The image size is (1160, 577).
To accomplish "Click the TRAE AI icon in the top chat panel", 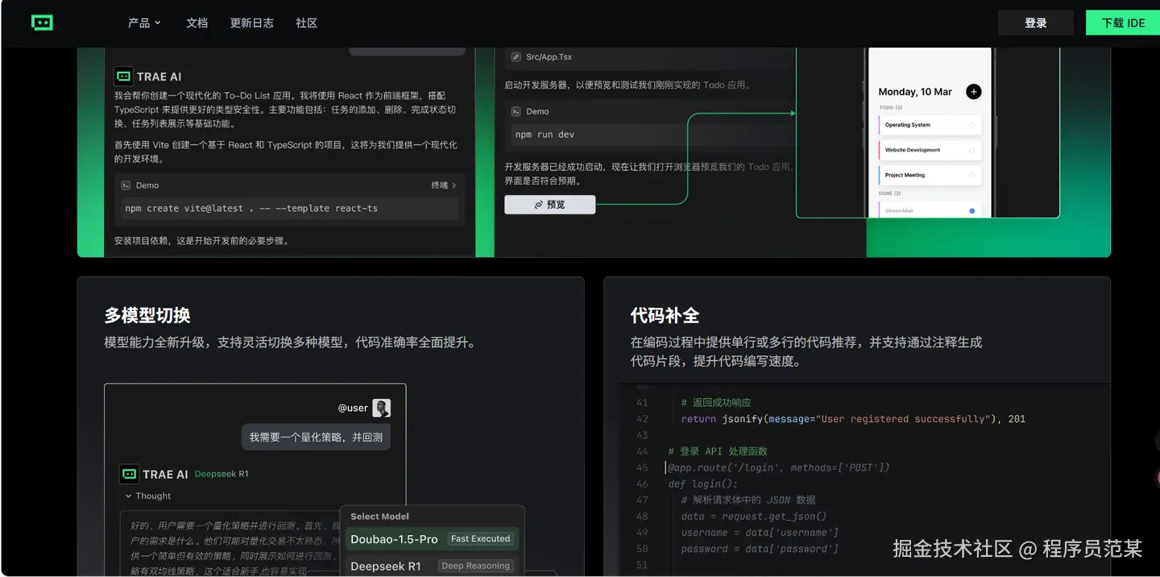I will click(x=123, y=77).
